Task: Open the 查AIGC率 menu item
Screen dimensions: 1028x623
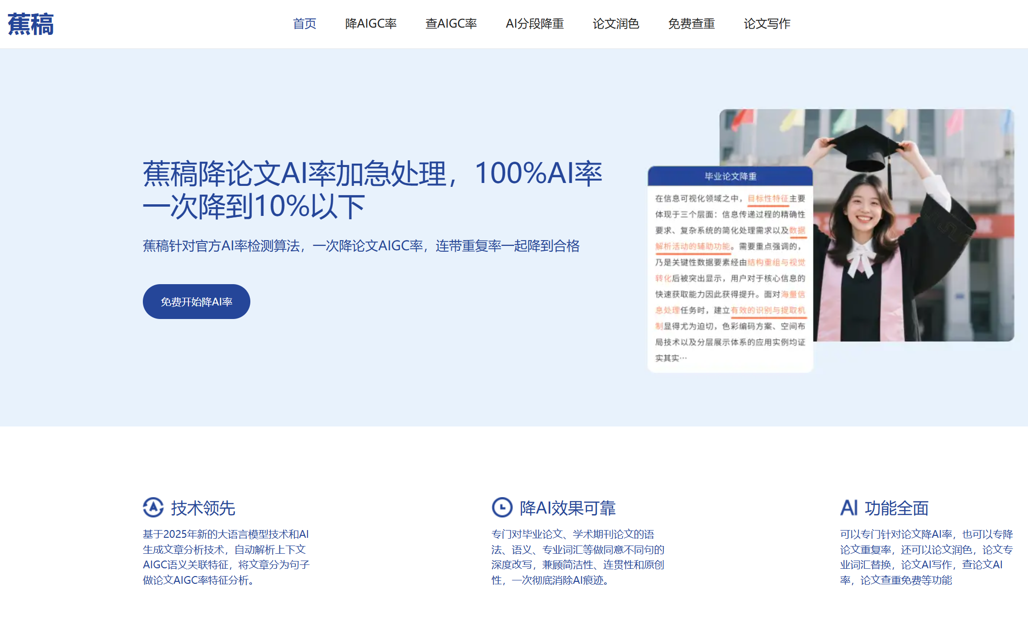Action: click(x=451, y=24)
